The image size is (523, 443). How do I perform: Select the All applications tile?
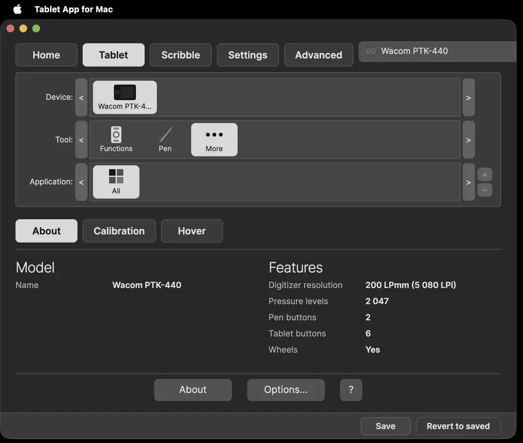(116, 182)
